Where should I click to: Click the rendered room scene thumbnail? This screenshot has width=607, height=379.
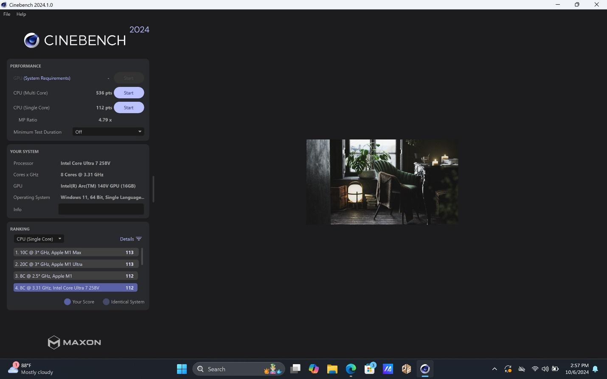click(x=382, y=182)
